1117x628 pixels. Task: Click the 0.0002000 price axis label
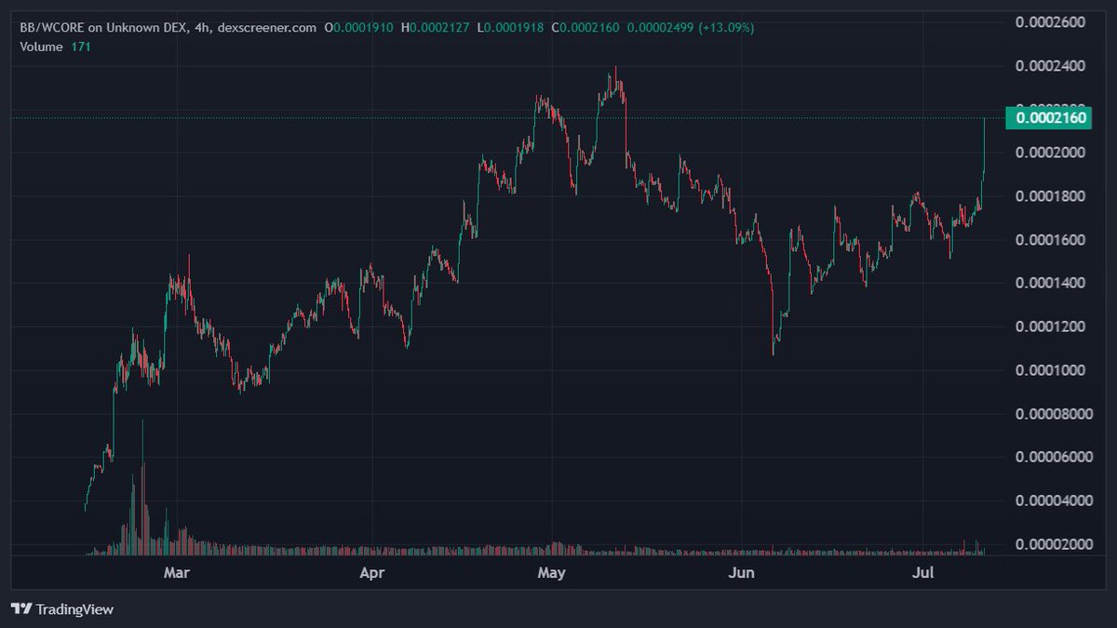1052,153
